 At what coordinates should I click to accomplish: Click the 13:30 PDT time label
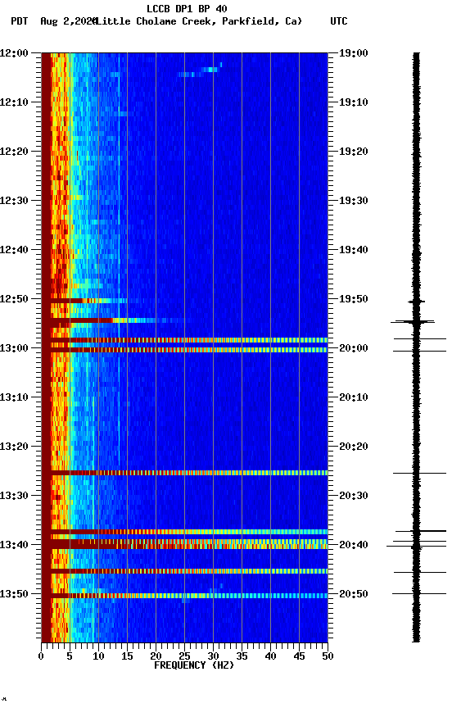pyautogui.click(x=14, y=496)
